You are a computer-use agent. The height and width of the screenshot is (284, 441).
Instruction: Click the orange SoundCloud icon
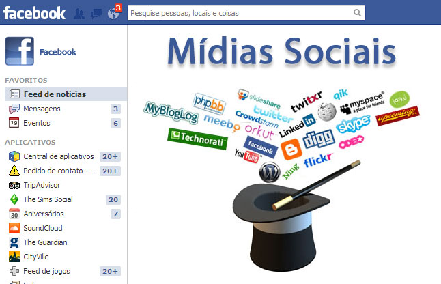click(14, 228)
